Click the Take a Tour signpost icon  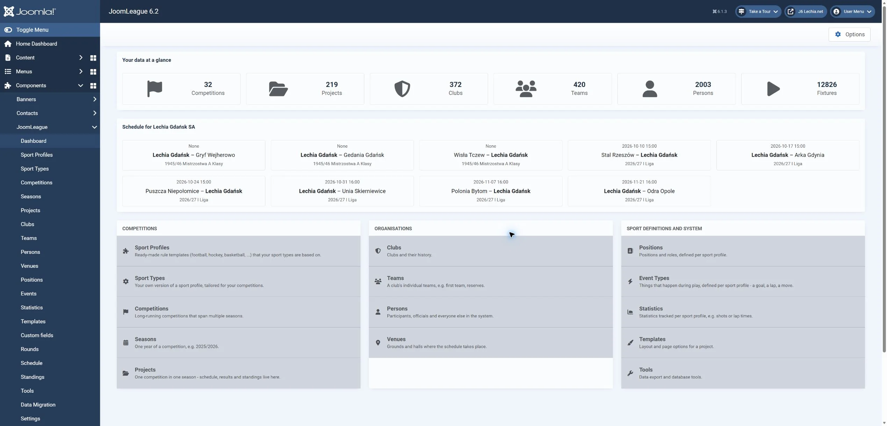tap(741, 12)
